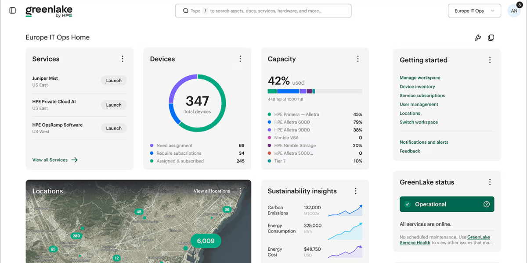Click the devices donut chart
The width and height of the screenshot is (527, 263).
[x=197, y=103]
